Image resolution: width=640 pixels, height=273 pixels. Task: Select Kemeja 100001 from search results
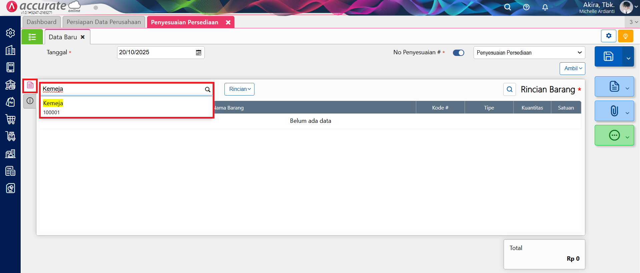tap(126, 107)
